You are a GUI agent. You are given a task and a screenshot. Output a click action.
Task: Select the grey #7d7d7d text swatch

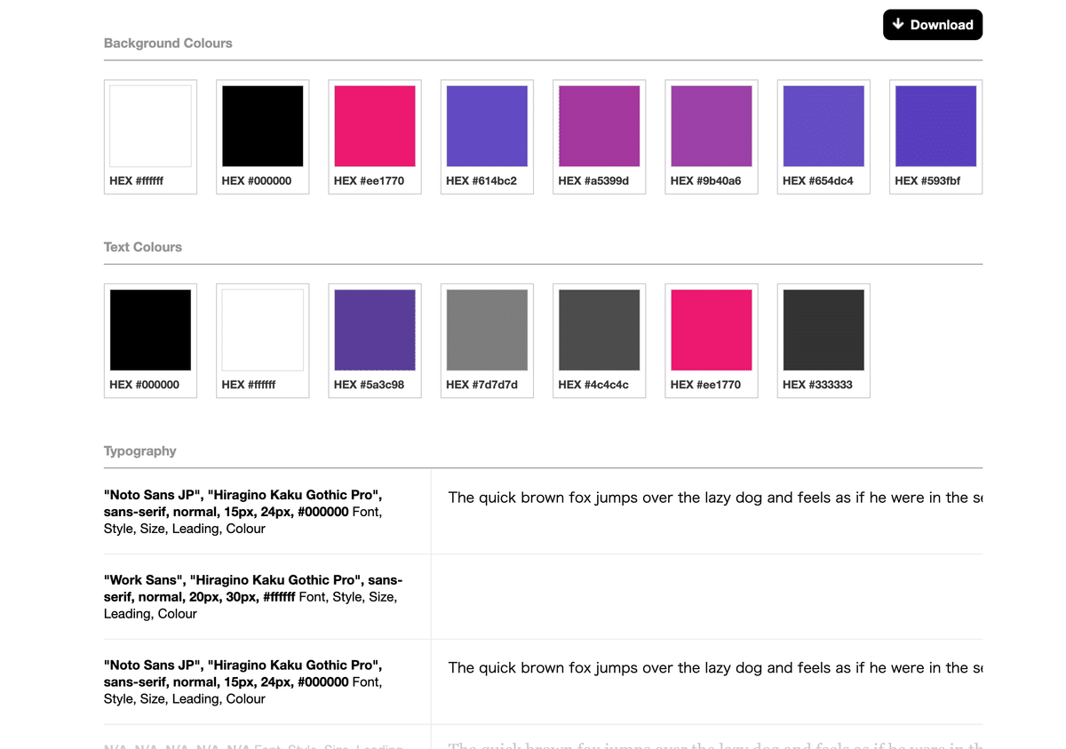pos(487,330)
